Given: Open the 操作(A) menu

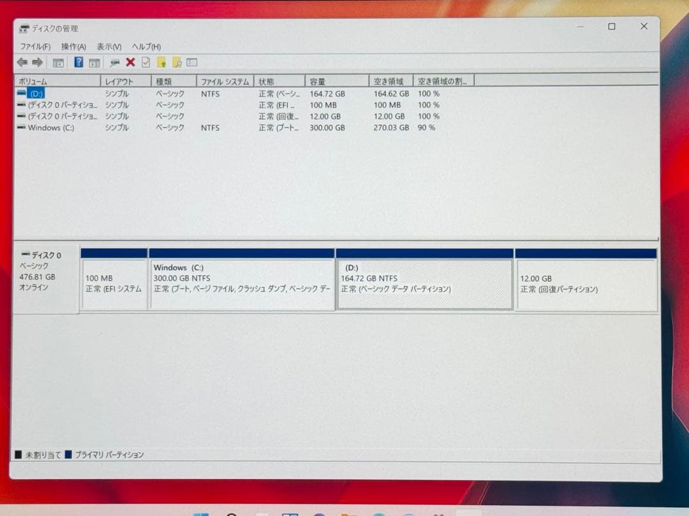Looking at the screenshot, I should coord(73,46).
